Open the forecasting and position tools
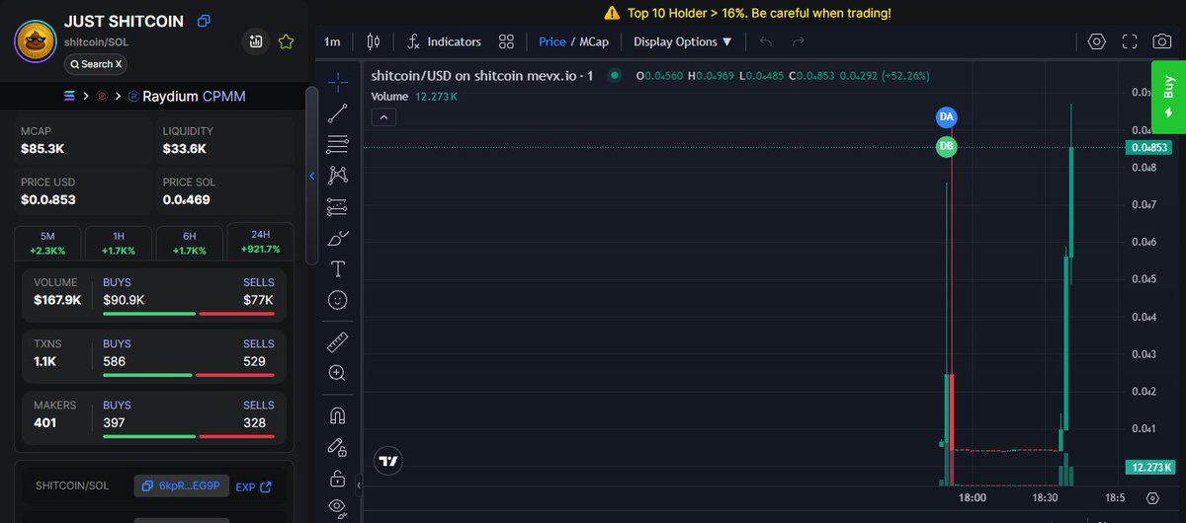 click(338, 207)
